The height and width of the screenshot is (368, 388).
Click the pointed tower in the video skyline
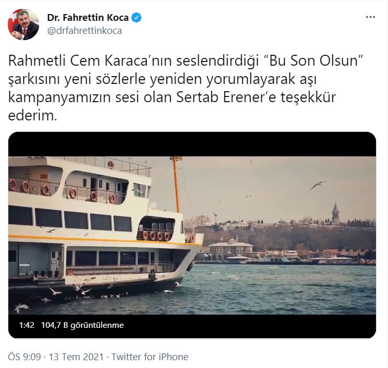point(335,213)
